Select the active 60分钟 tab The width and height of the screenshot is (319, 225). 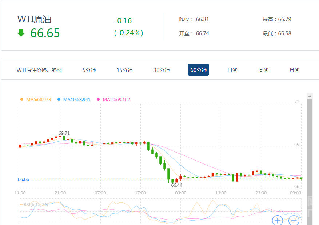click(198, 70)
